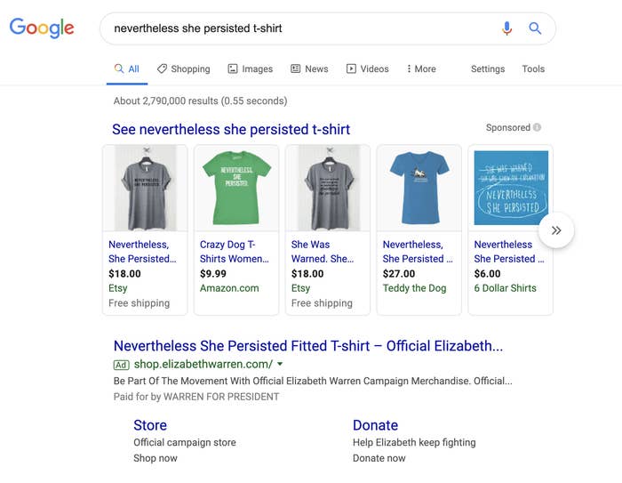The width and height of the screenshot is (622, 483).
Task: Open the $6.00 'Nevertheless She Persisted' title
Action: [509, 252]
